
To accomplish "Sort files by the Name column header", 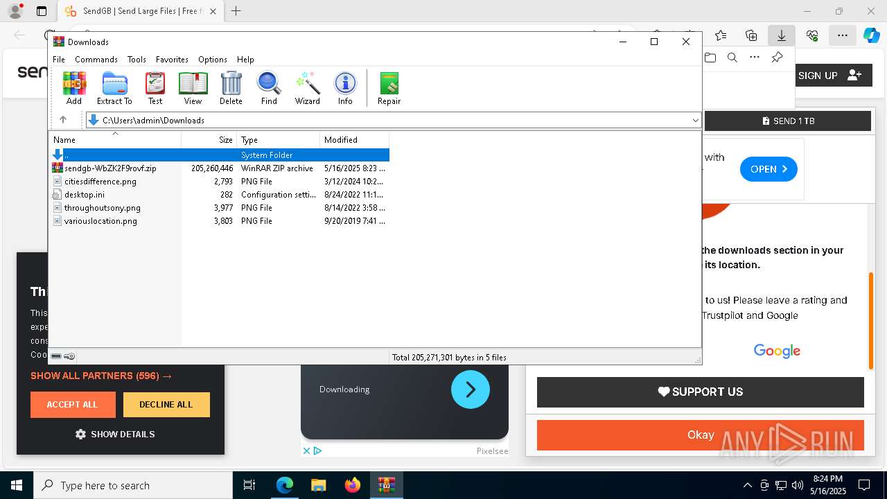I will coord(116,139).
